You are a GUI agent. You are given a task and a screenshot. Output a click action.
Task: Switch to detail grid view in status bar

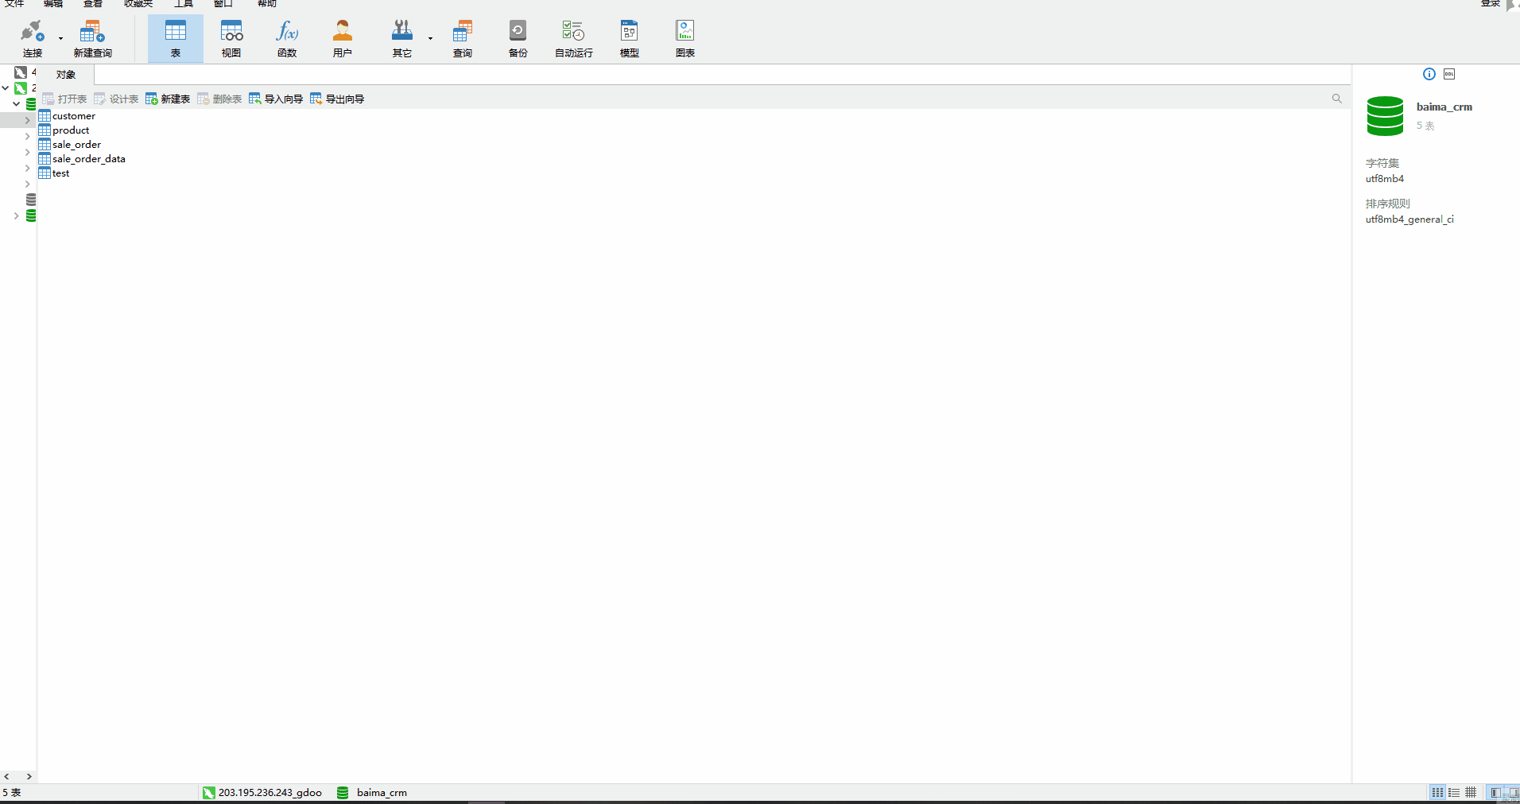[1471, 792]
